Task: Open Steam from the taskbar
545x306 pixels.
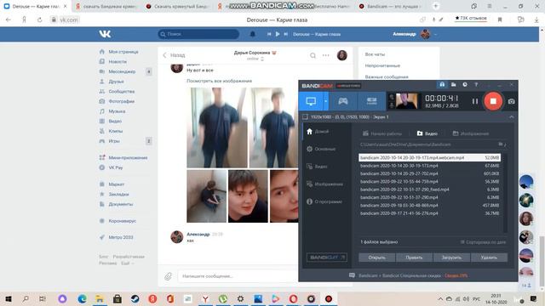Action: pyautogui.click(x=135, y=298)
